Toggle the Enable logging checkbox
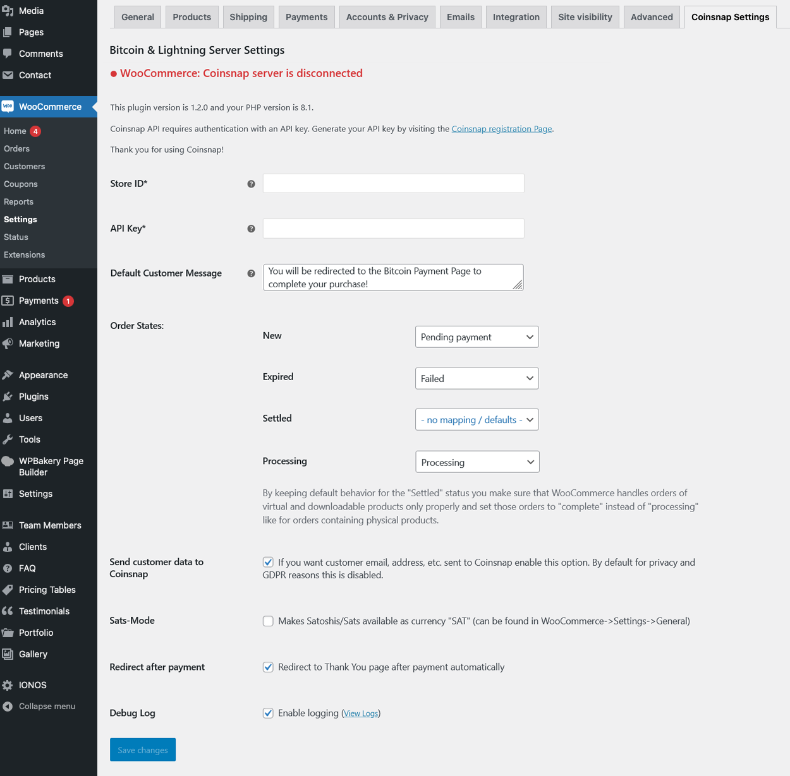790x776 pixels. (268, 713)
